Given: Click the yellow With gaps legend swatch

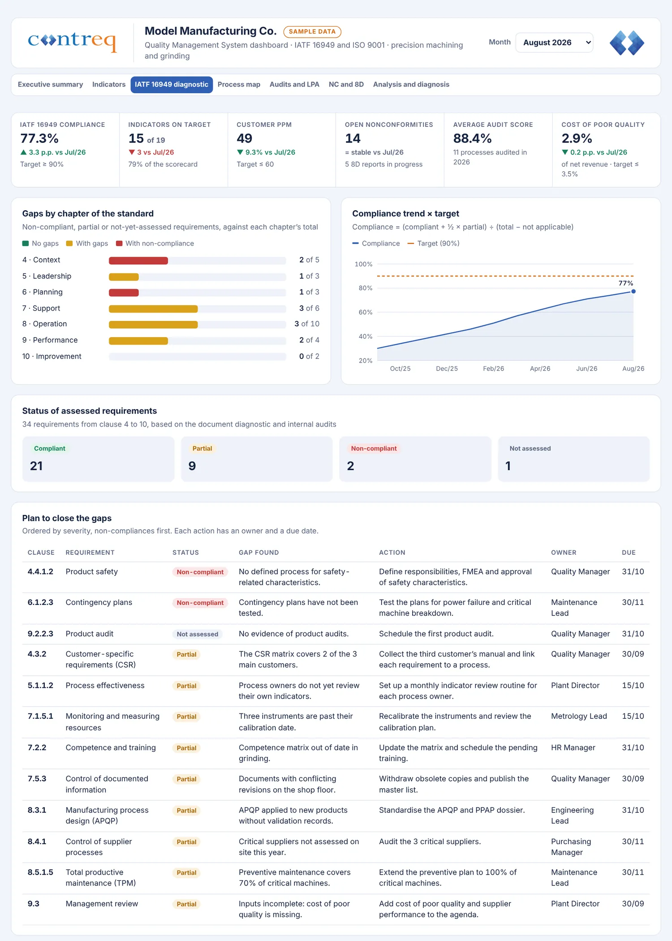Looking at the screenshot, I should (x=69, y=243).
